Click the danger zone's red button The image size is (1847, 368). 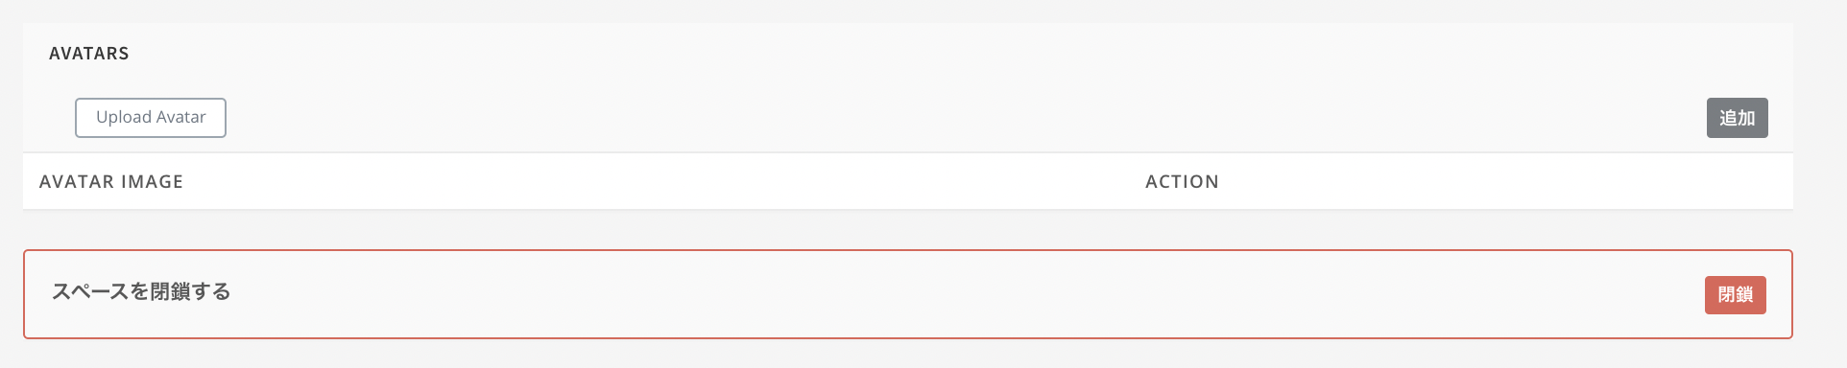pyautogui.click(x=1735, y=295)
